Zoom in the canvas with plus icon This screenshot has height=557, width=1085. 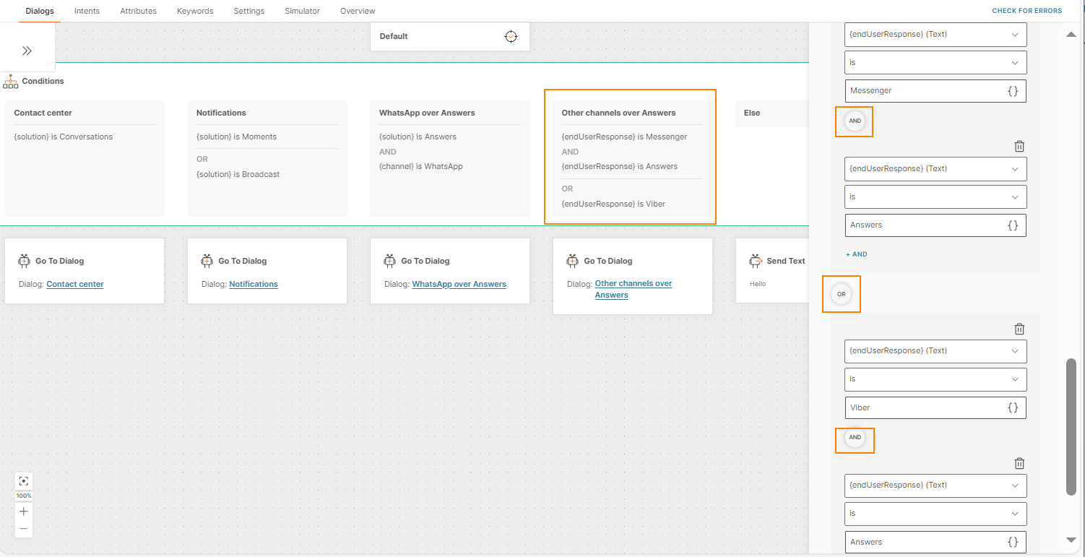[24, 511]
